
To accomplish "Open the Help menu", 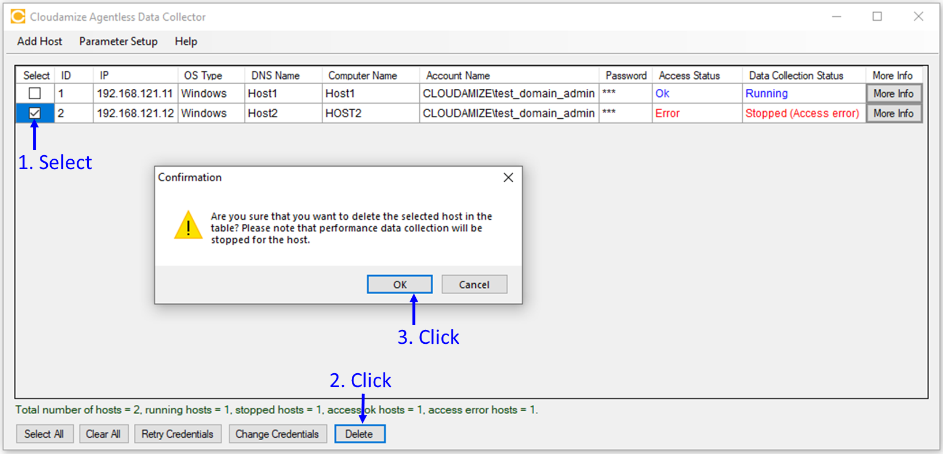I will tap(186, 42).
